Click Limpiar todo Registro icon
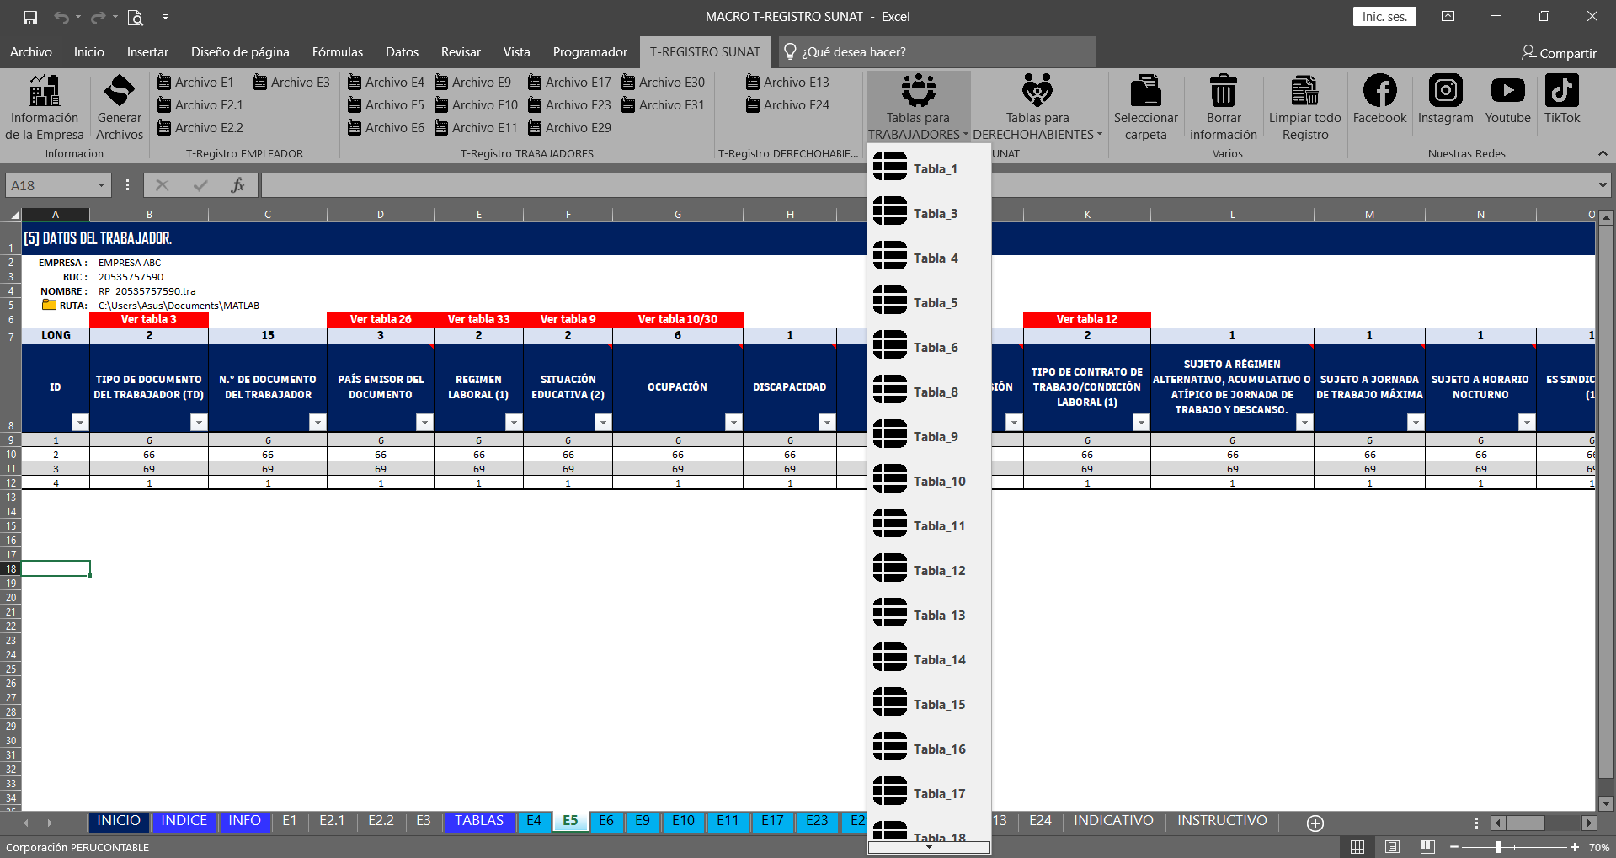The width and height of the screenshot is (1616, 858). click(x=1304, y=91)
